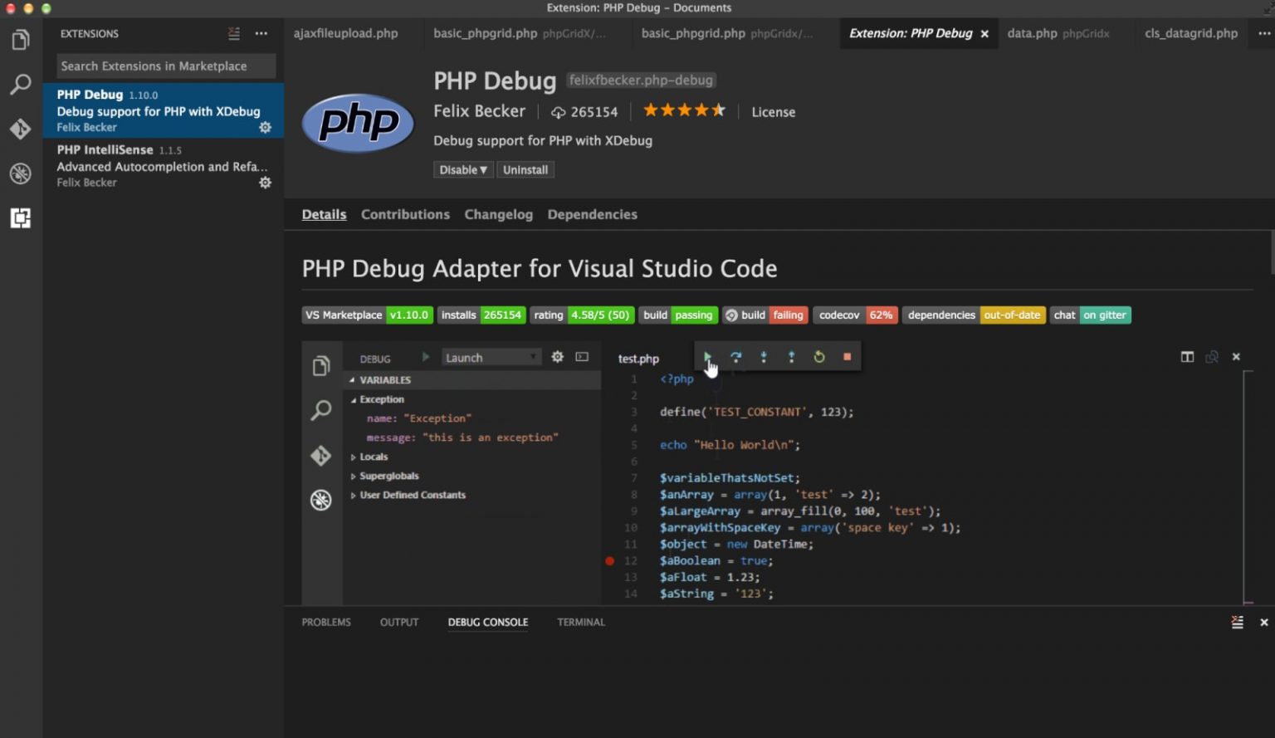
Task: Click the Uninstall button
Action: tap(525, 169)
